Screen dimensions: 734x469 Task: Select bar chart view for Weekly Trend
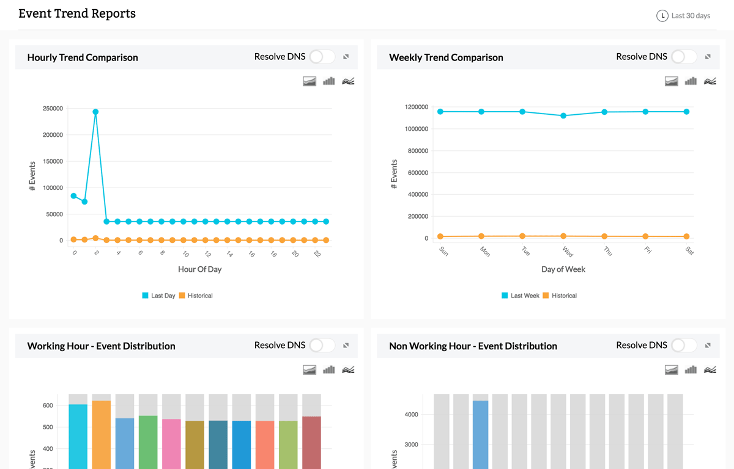click(691, 81)
